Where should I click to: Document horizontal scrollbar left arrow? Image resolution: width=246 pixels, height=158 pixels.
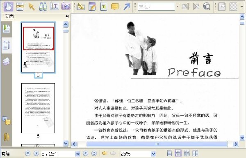[x=74, y=144]
